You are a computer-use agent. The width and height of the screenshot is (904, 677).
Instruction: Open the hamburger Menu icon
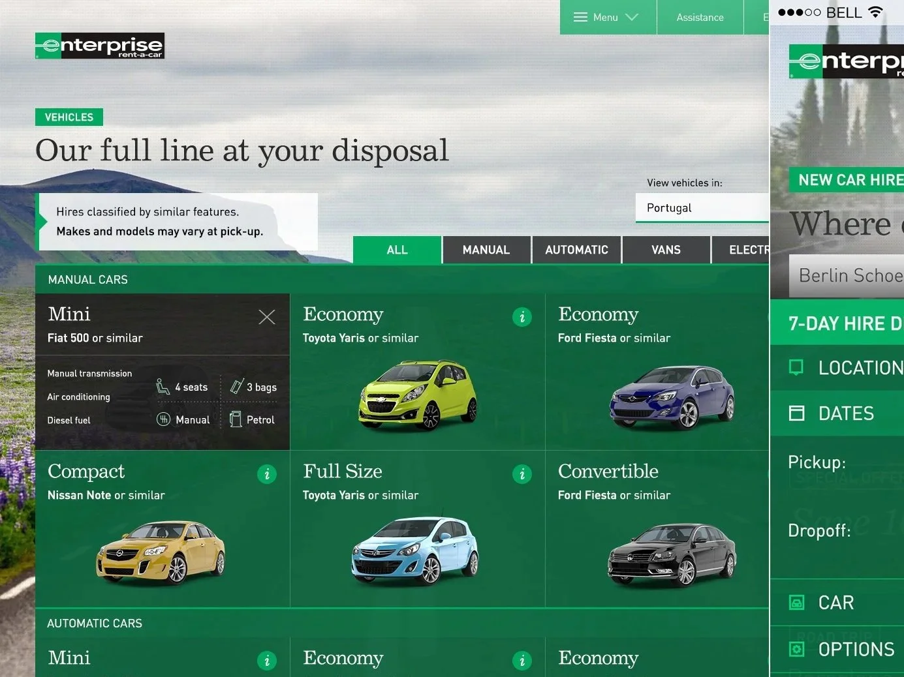580,18
